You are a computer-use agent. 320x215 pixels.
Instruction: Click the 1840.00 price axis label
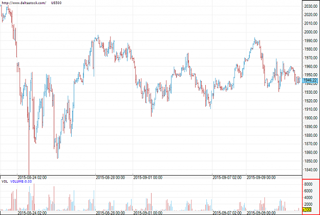(x=311, y=170)
